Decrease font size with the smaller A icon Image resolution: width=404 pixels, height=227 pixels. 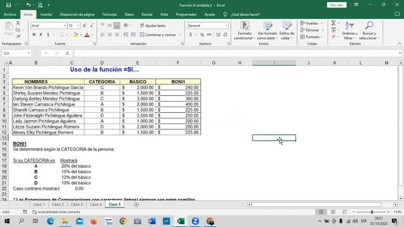coord(92,25)
